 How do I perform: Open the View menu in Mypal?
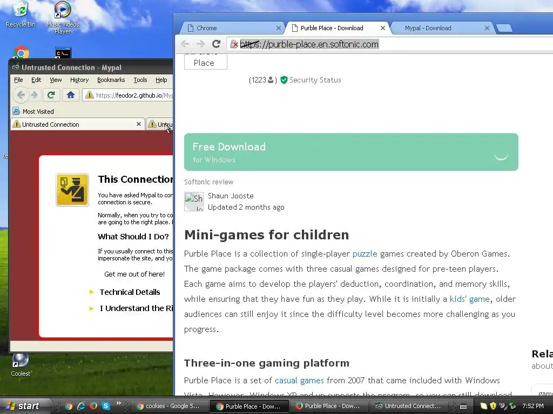pyautogui.click(x=56, y=80)
